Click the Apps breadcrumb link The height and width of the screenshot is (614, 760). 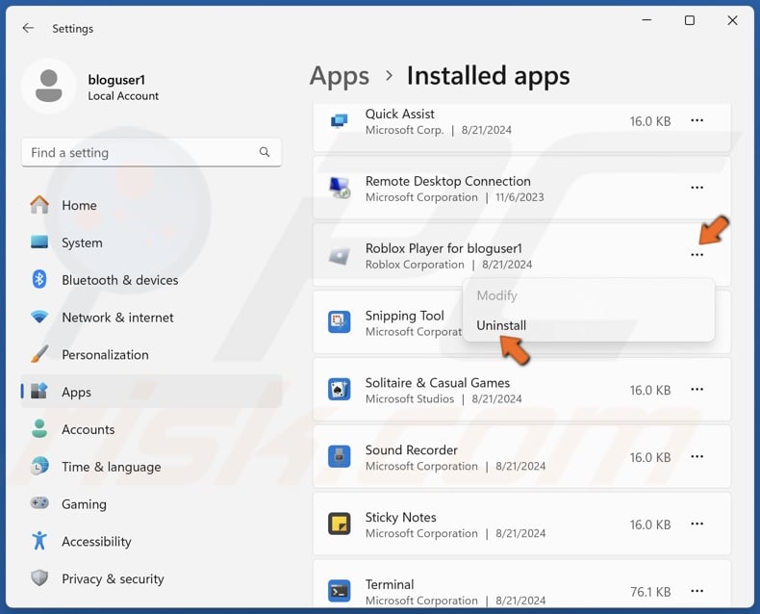click(339, 75)
